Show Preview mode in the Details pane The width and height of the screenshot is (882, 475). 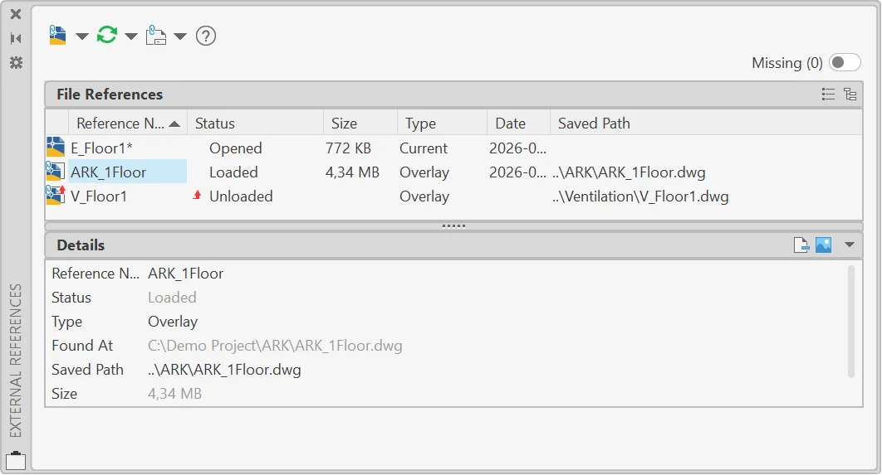pos(824,245)
